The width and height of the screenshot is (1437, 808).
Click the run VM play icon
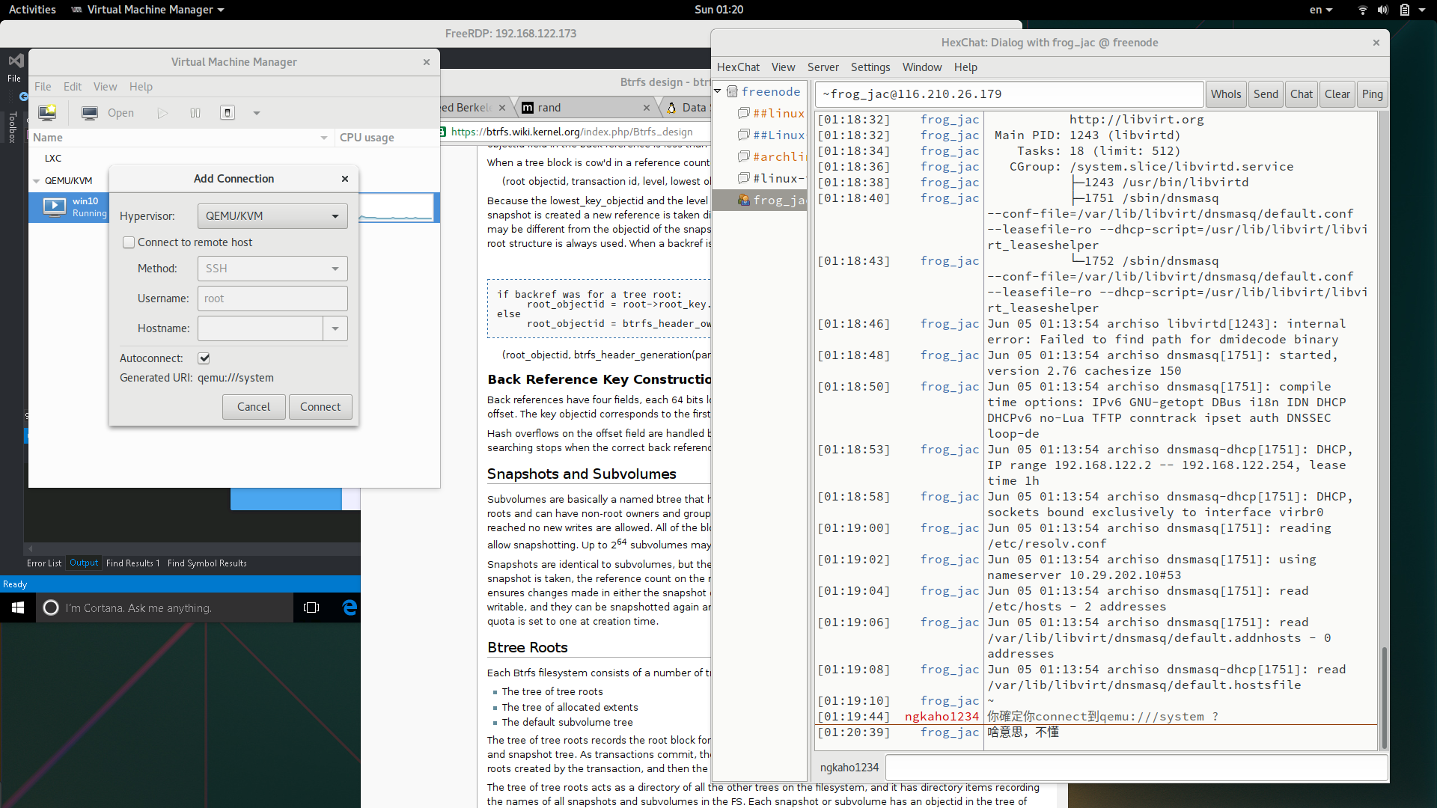pos(162,113)
